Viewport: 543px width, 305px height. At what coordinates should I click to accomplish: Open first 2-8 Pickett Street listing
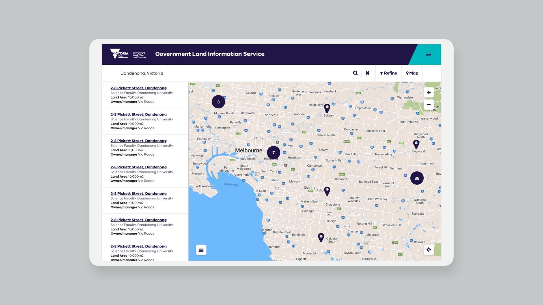point(138,88)
